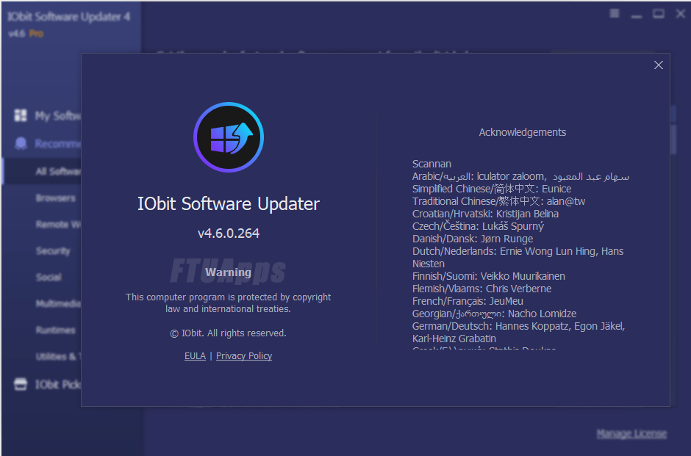
Task: Maximize the main window
Action: click(659, 14)
